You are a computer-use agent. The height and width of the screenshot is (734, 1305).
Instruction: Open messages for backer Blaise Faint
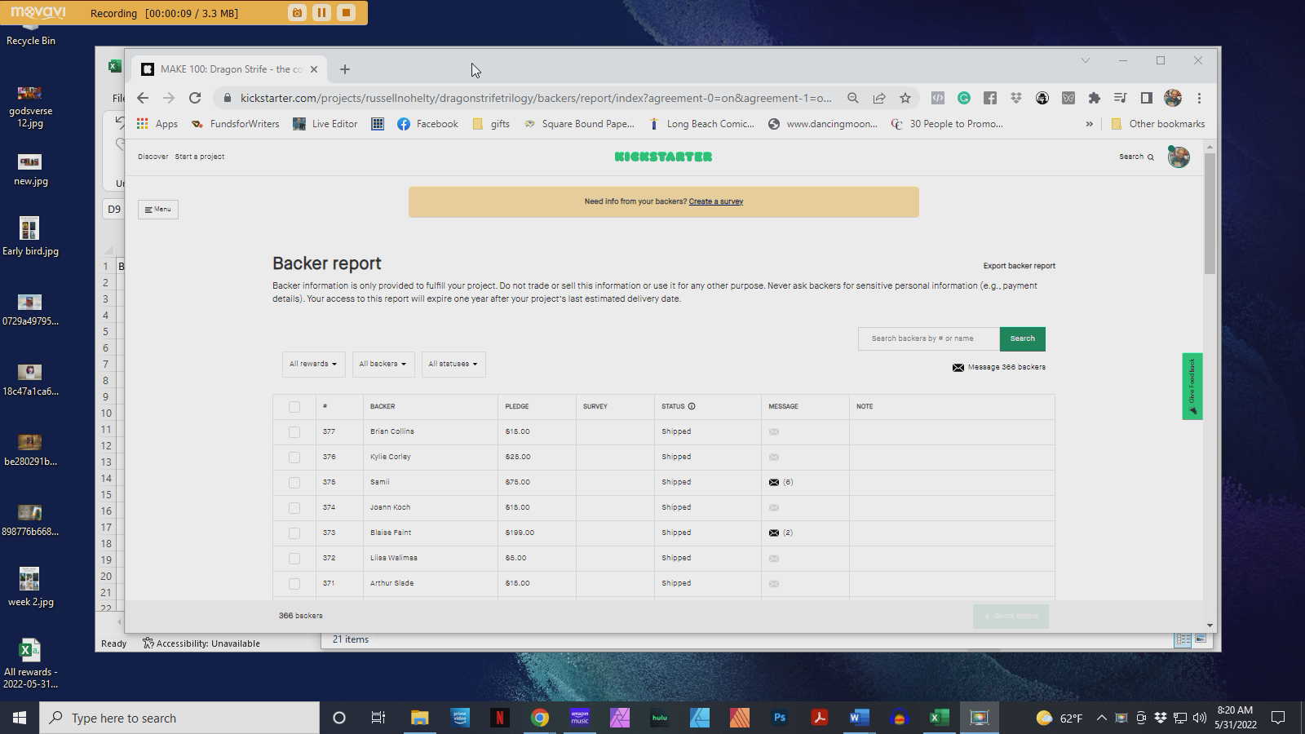(774, 533)
